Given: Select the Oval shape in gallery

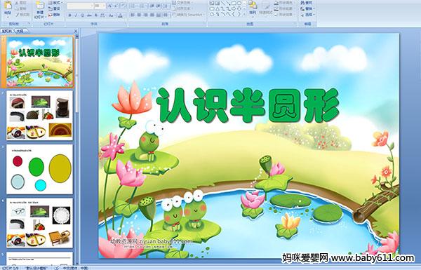Looking at the screenshot, I should point(239,3).
